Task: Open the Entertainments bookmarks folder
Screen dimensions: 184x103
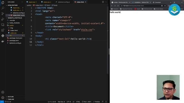Action: pos(147,9)
